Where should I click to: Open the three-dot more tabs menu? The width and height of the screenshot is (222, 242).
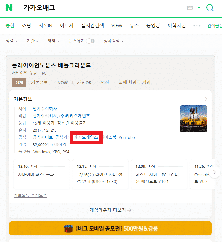[197, 26]
